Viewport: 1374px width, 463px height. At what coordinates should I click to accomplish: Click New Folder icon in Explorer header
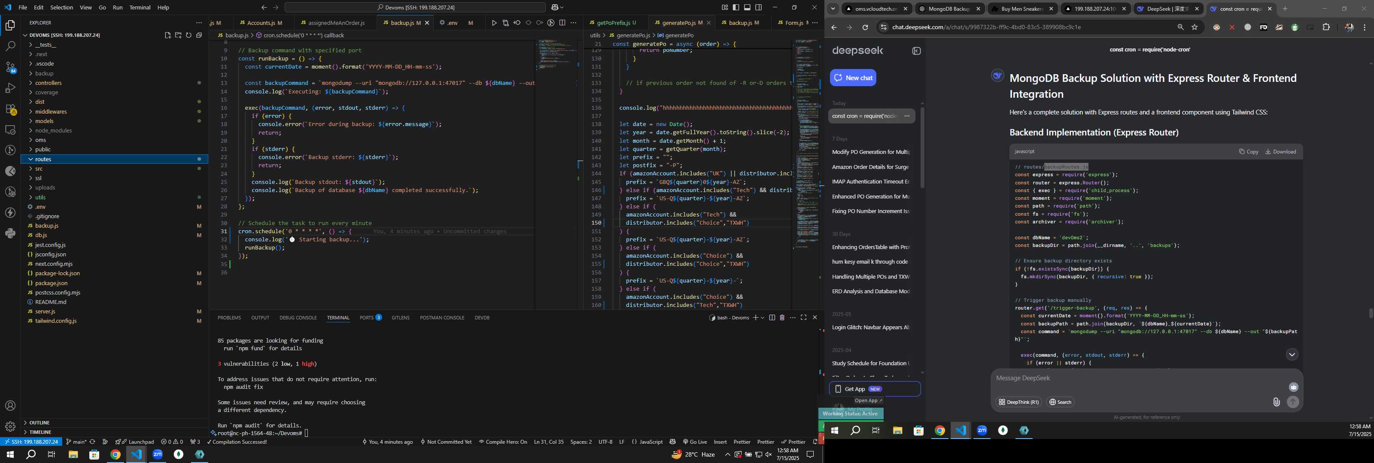pos(178,35)
